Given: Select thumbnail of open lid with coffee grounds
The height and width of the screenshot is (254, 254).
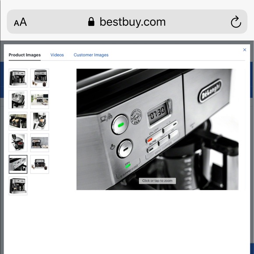Looking at the screenshot, I should click(x=18, y=143).
